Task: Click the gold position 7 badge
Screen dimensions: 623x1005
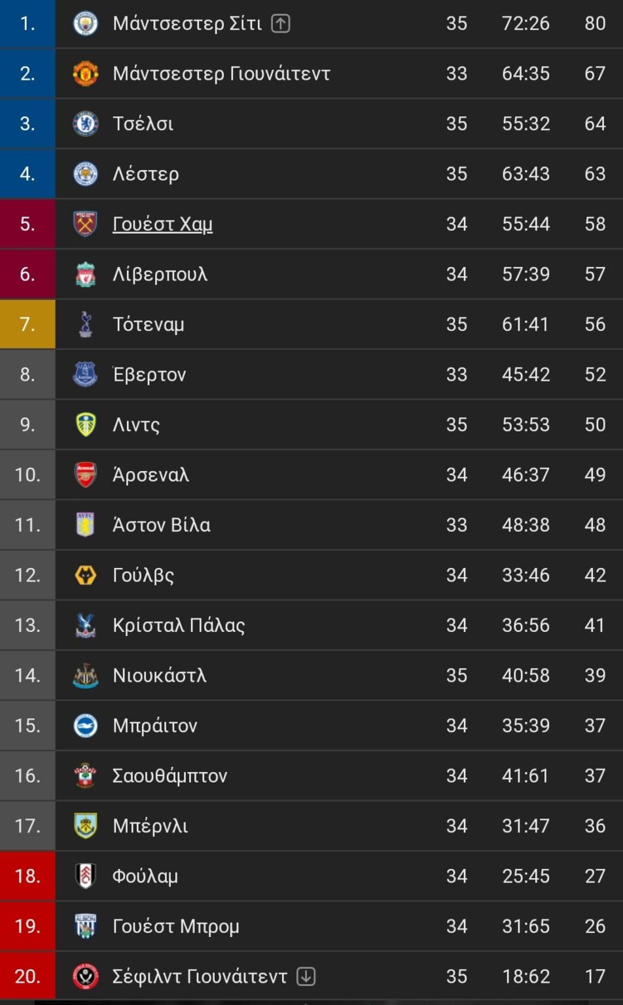Action: click(x=27, y=325)
